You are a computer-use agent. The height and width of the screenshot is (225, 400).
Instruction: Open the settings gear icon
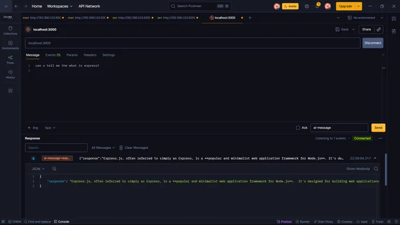[x=306, y=6]
